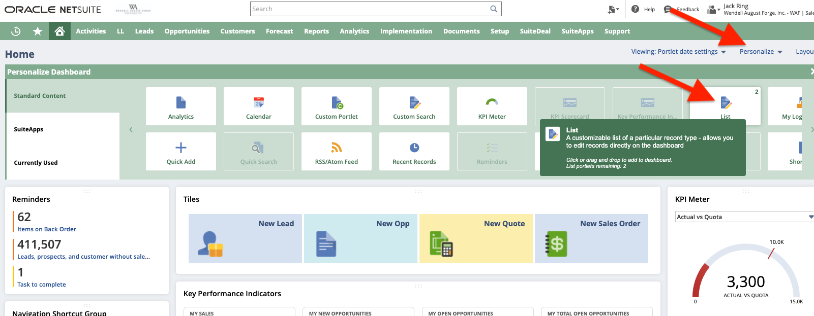Open the SuiteApps menu in navigation bar

coord(578,31)
